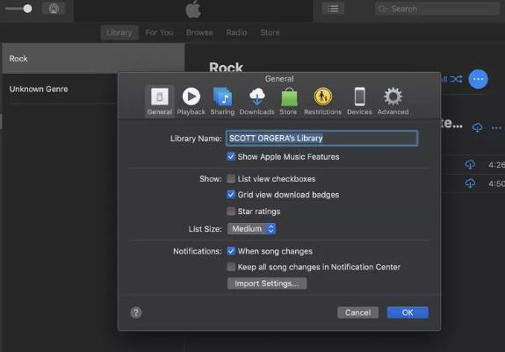
Task: Switch to For You tab
Action: [159, 32]
